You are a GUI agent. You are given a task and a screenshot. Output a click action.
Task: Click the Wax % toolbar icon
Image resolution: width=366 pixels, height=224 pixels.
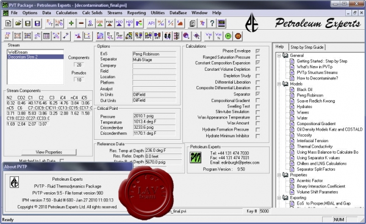[218, 36]
